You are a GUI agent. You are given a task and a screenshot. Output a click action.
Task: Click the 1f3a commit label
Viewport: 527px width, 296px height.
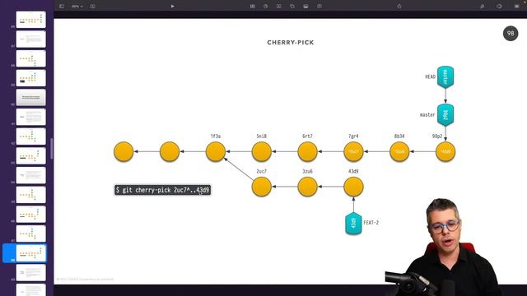(216, 136)
